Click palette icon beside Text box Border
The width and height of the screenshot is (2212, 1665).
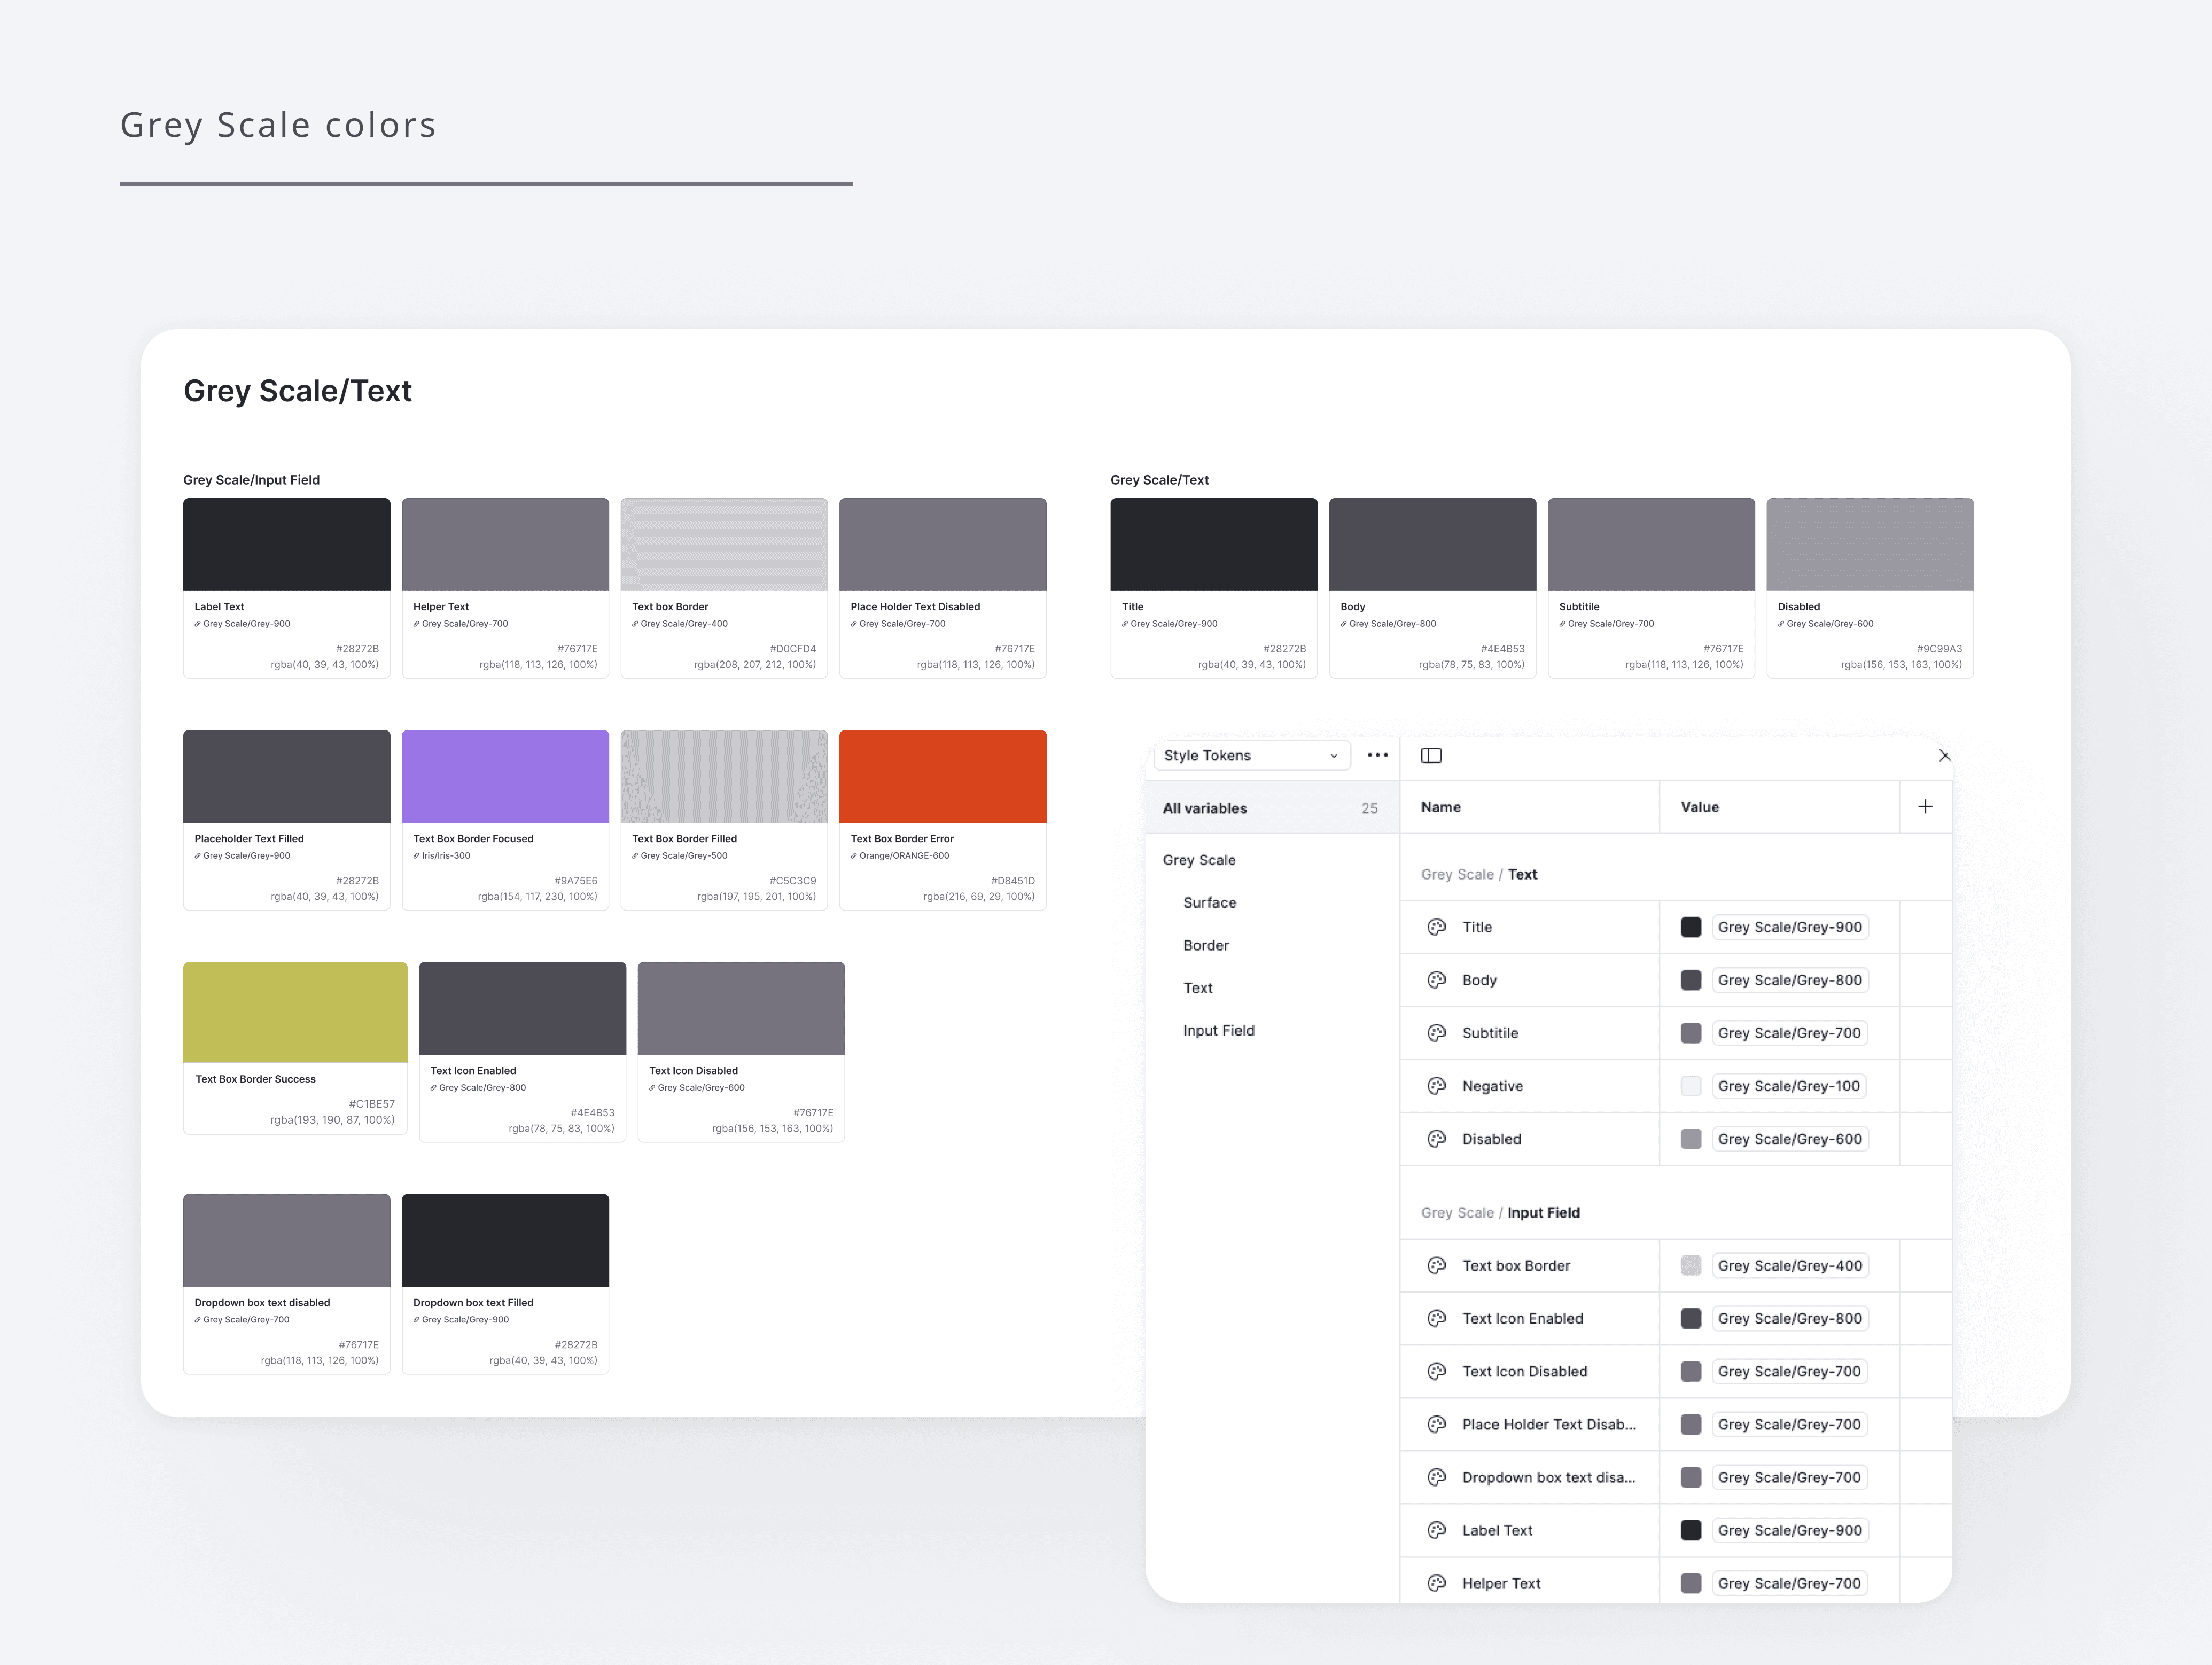coord(1437,1266)
